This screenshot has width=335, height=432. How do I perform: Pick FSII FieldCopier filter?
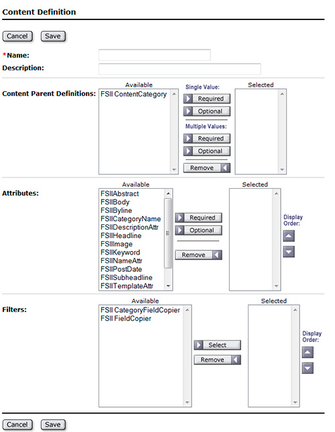(x=126, y=319)
